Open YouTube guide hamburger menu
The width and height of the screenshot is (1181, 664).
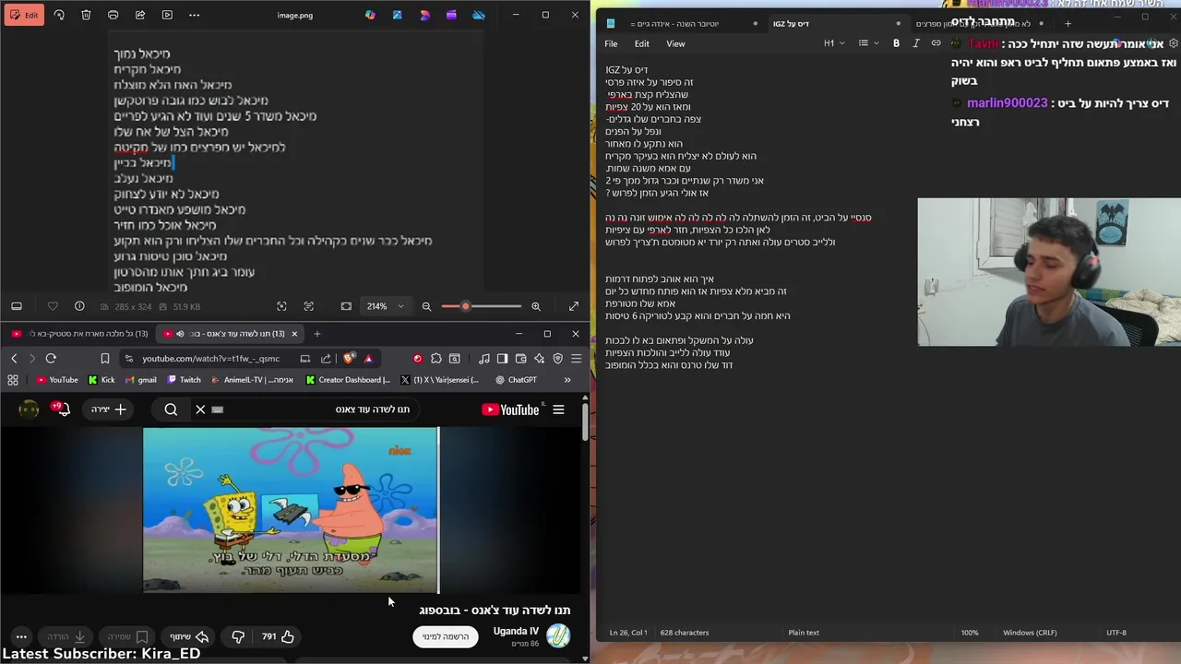(x=558, y=409)
